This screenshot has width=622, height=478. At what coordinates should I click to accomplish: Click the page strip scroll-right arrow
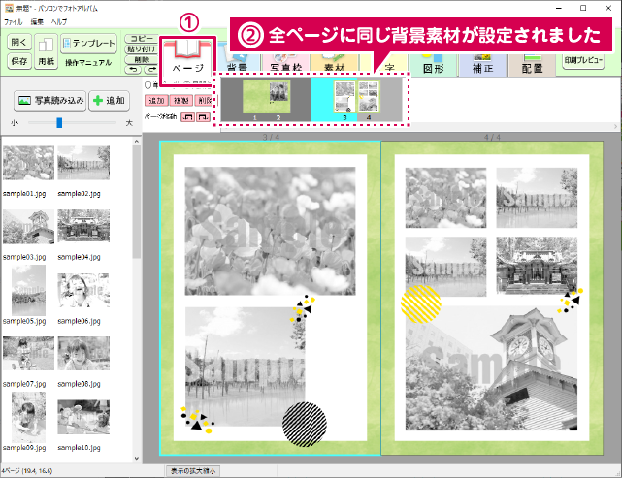(x=615, y=127)
